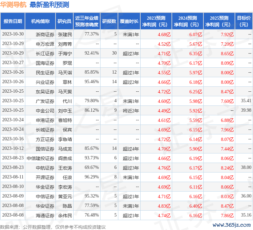Click the 4.83亿 profit forecast

pos(164,206)
